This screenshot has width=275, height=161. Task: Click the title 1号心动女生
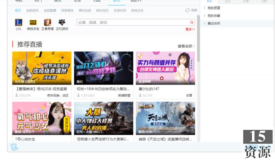point(25,139)
